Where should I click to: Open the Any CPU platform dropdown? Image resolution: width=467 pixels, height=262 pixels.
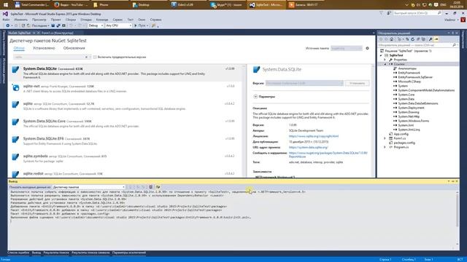tap(118, 25)
